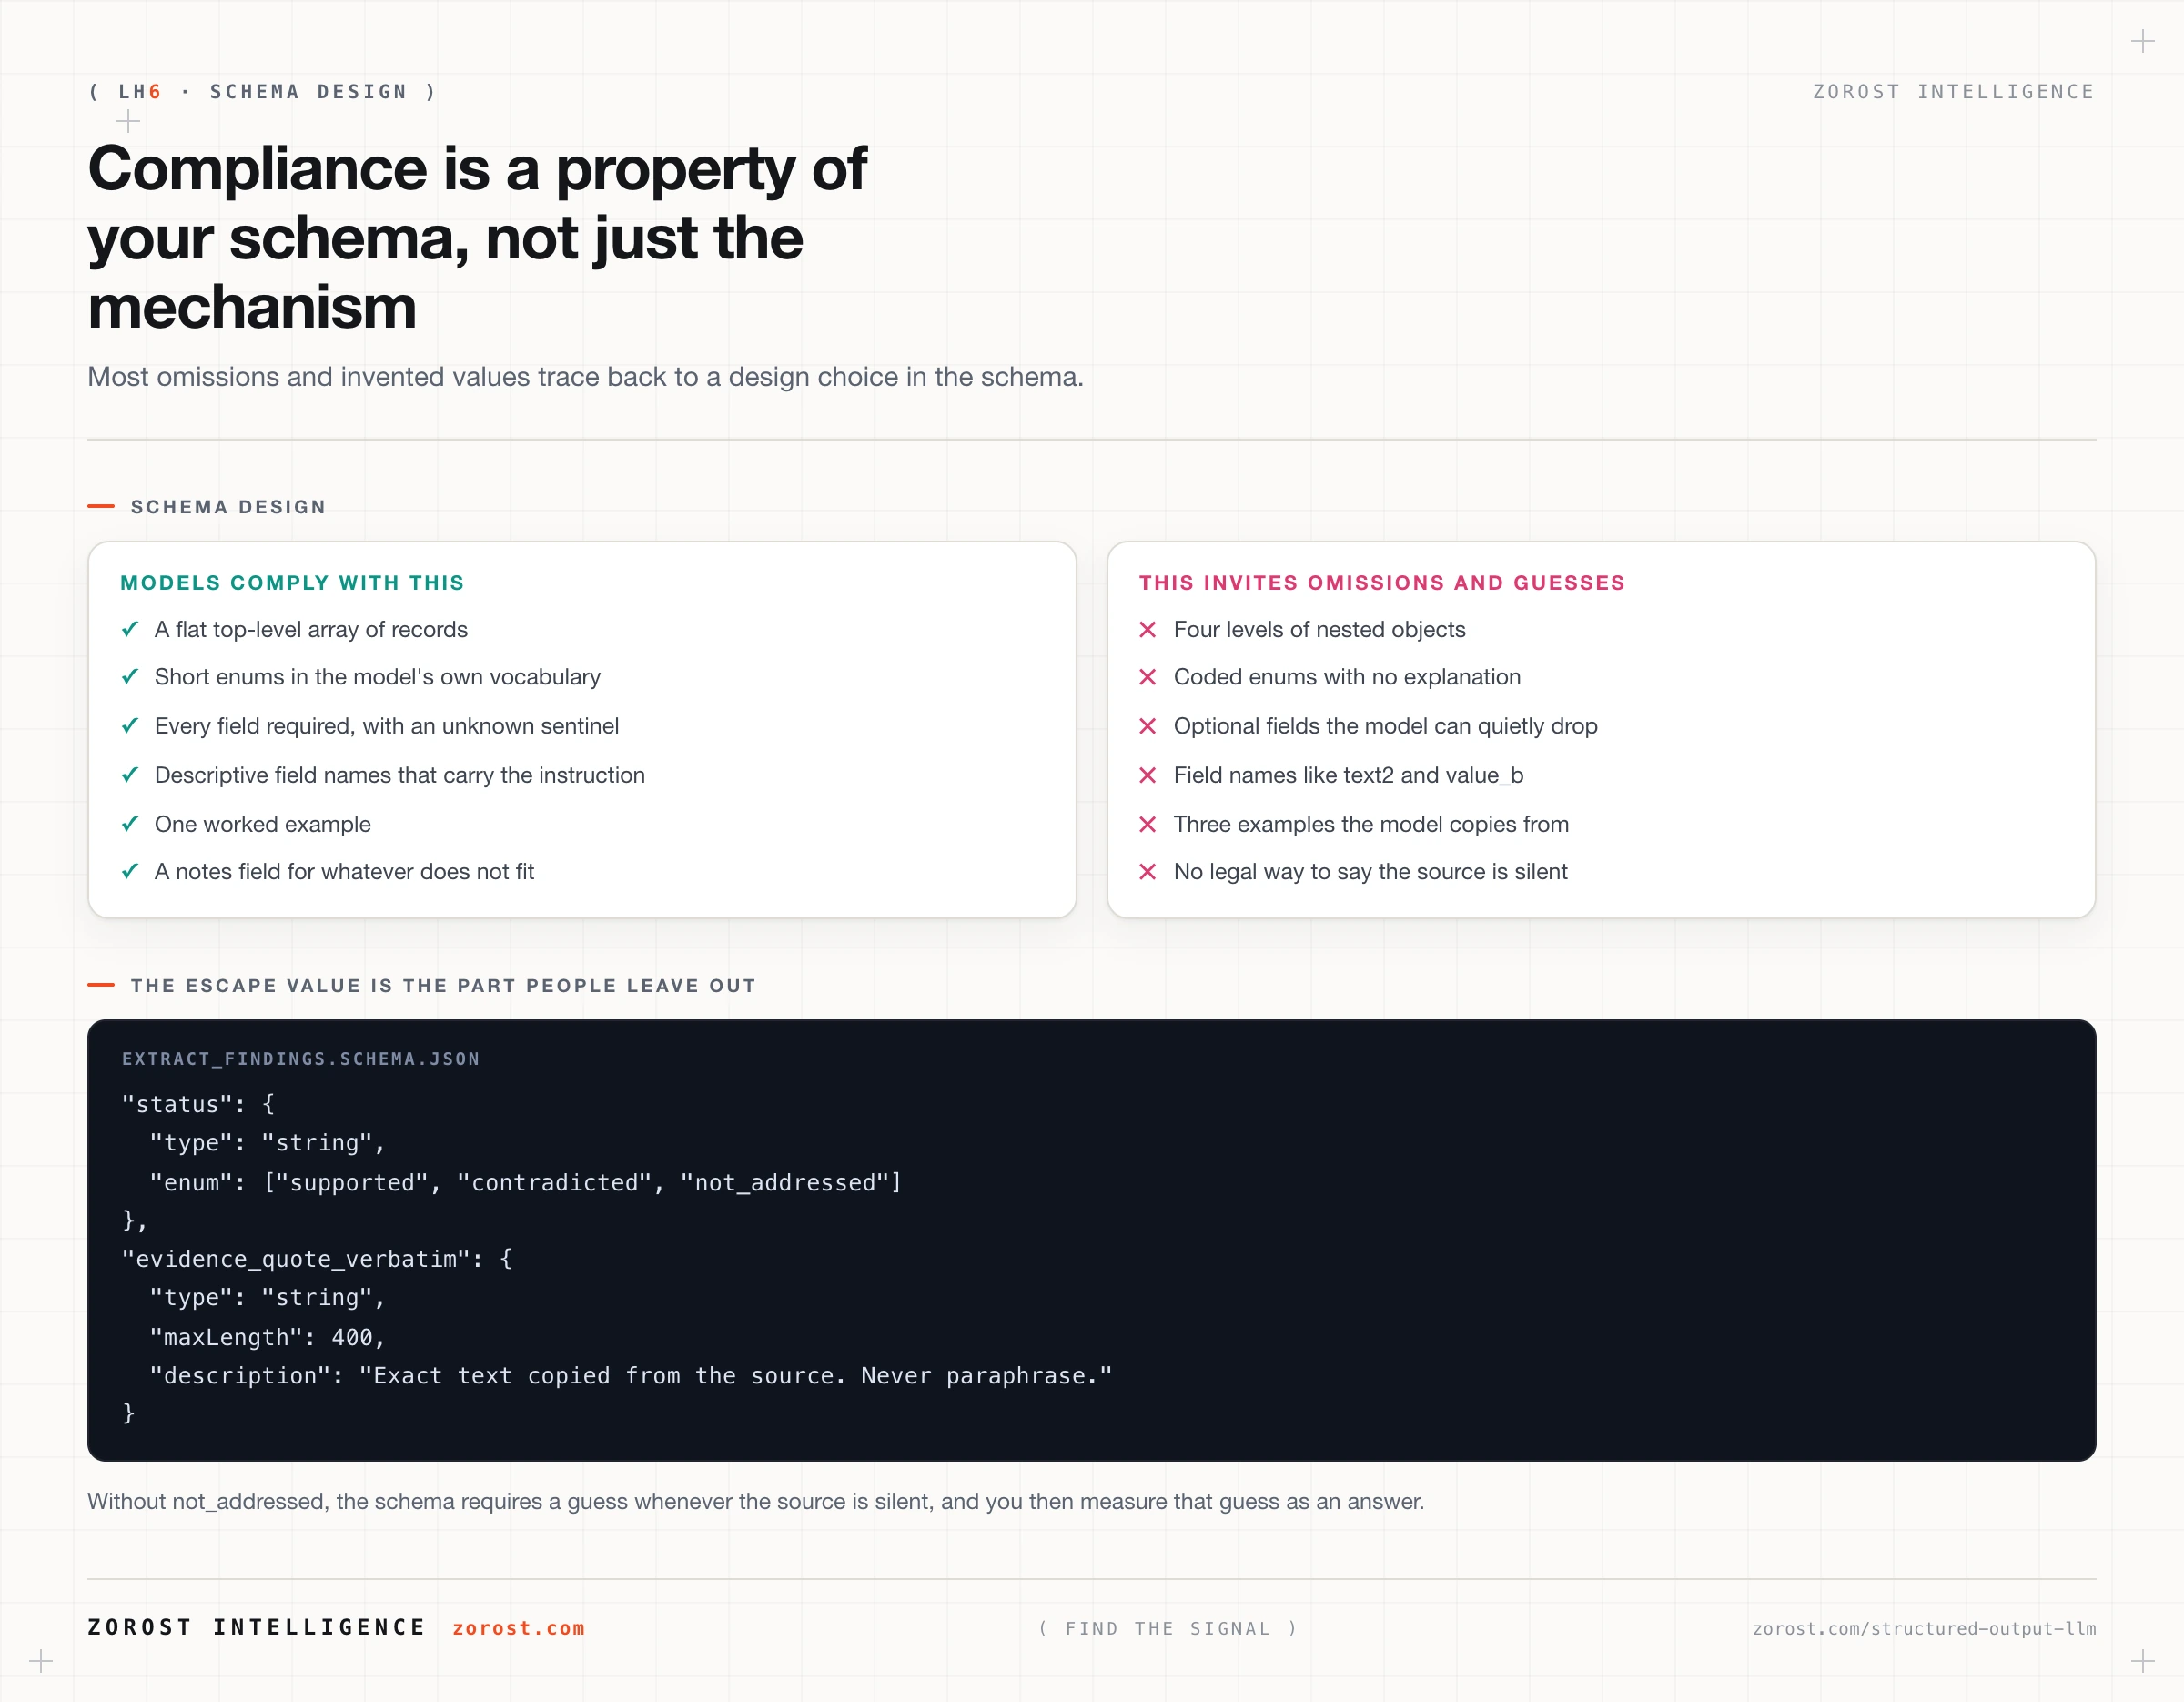
Task: Click the caption beginning 'Without not_addressed'
Action: 755,1502
